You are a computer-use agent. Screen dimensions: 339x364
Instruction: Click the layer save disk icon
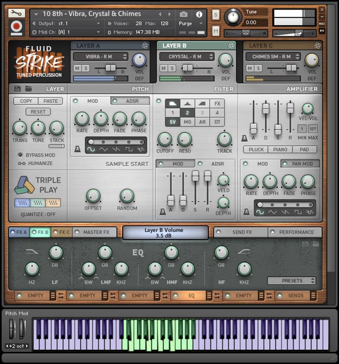click(17, 89)
